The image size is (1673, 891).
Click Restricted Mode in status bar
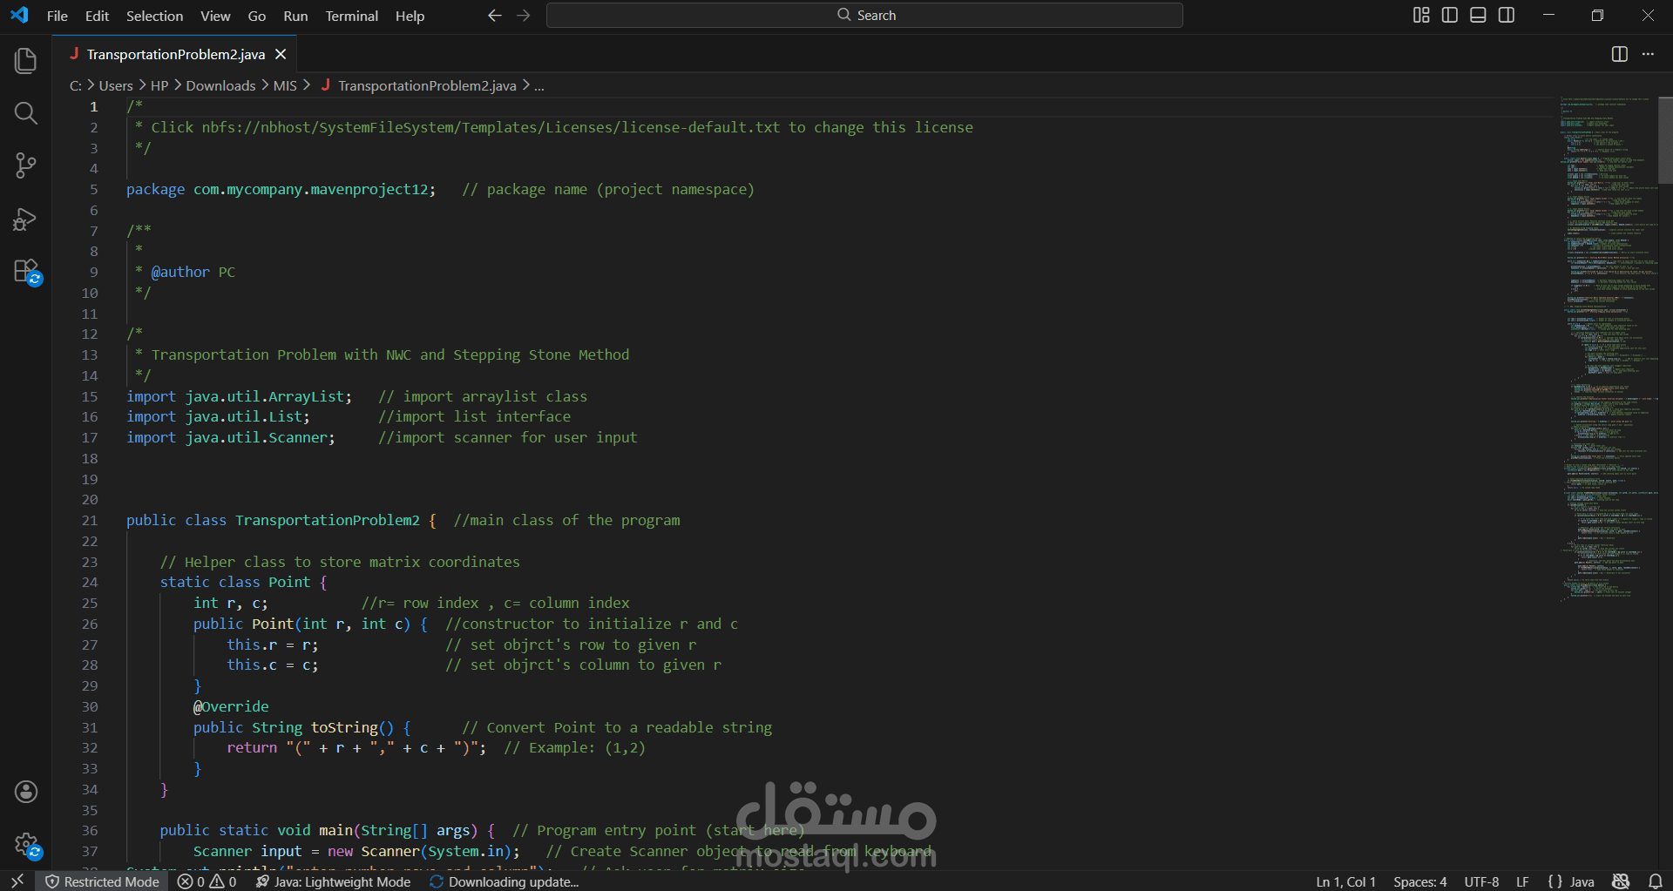103,881
